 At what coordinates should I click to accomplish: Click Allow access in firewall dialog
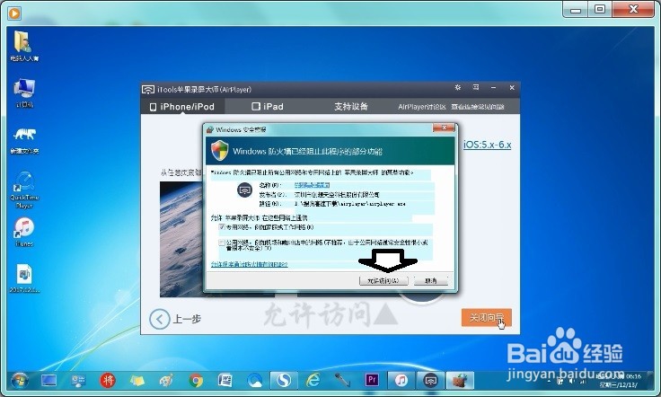pos(383,280)
